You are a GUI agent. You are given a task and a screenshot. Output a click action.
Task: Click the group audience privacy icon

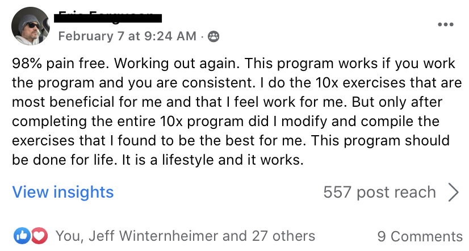point(213,36)
